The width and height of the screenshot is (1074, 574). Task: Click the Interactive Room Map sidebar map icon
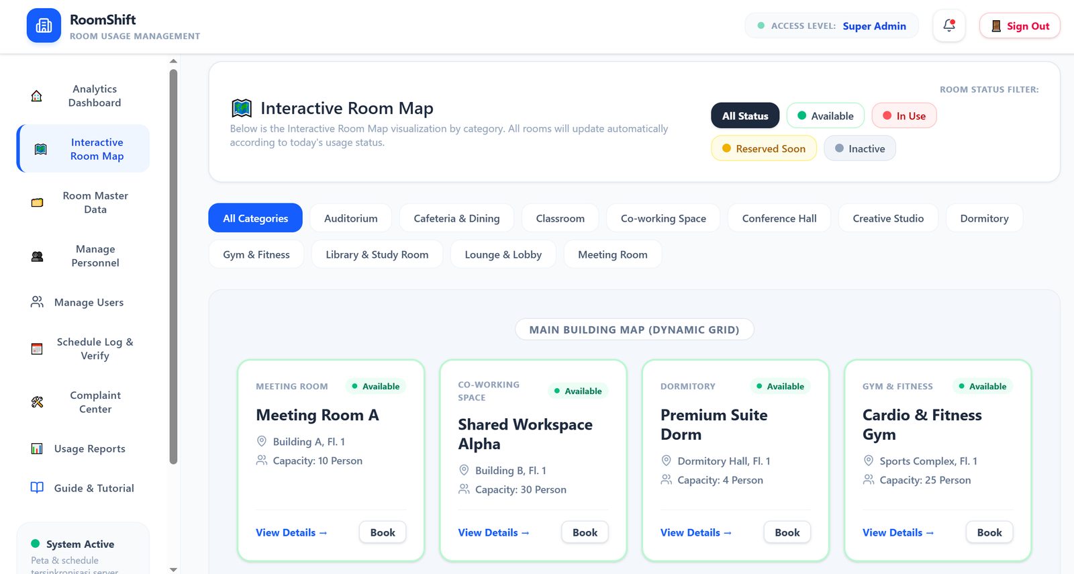[41, 149]
